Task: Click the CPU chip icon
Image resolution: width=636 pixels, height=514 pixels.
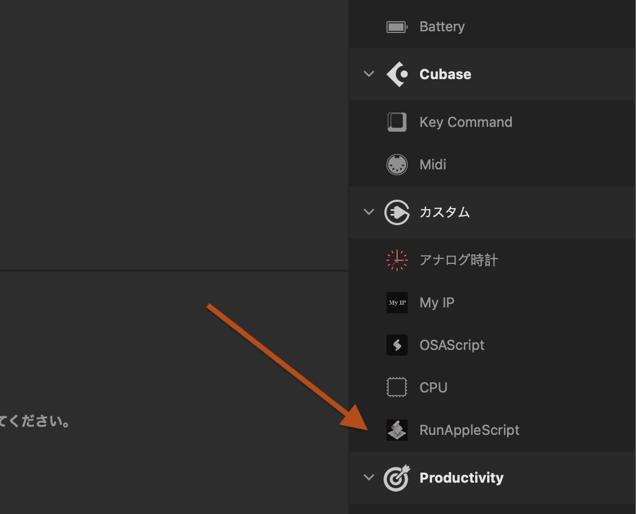Action: point(397,388)
